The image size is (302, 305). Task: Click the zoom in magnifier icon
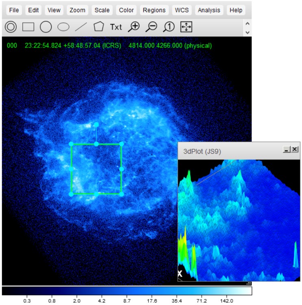pos(134,27)
